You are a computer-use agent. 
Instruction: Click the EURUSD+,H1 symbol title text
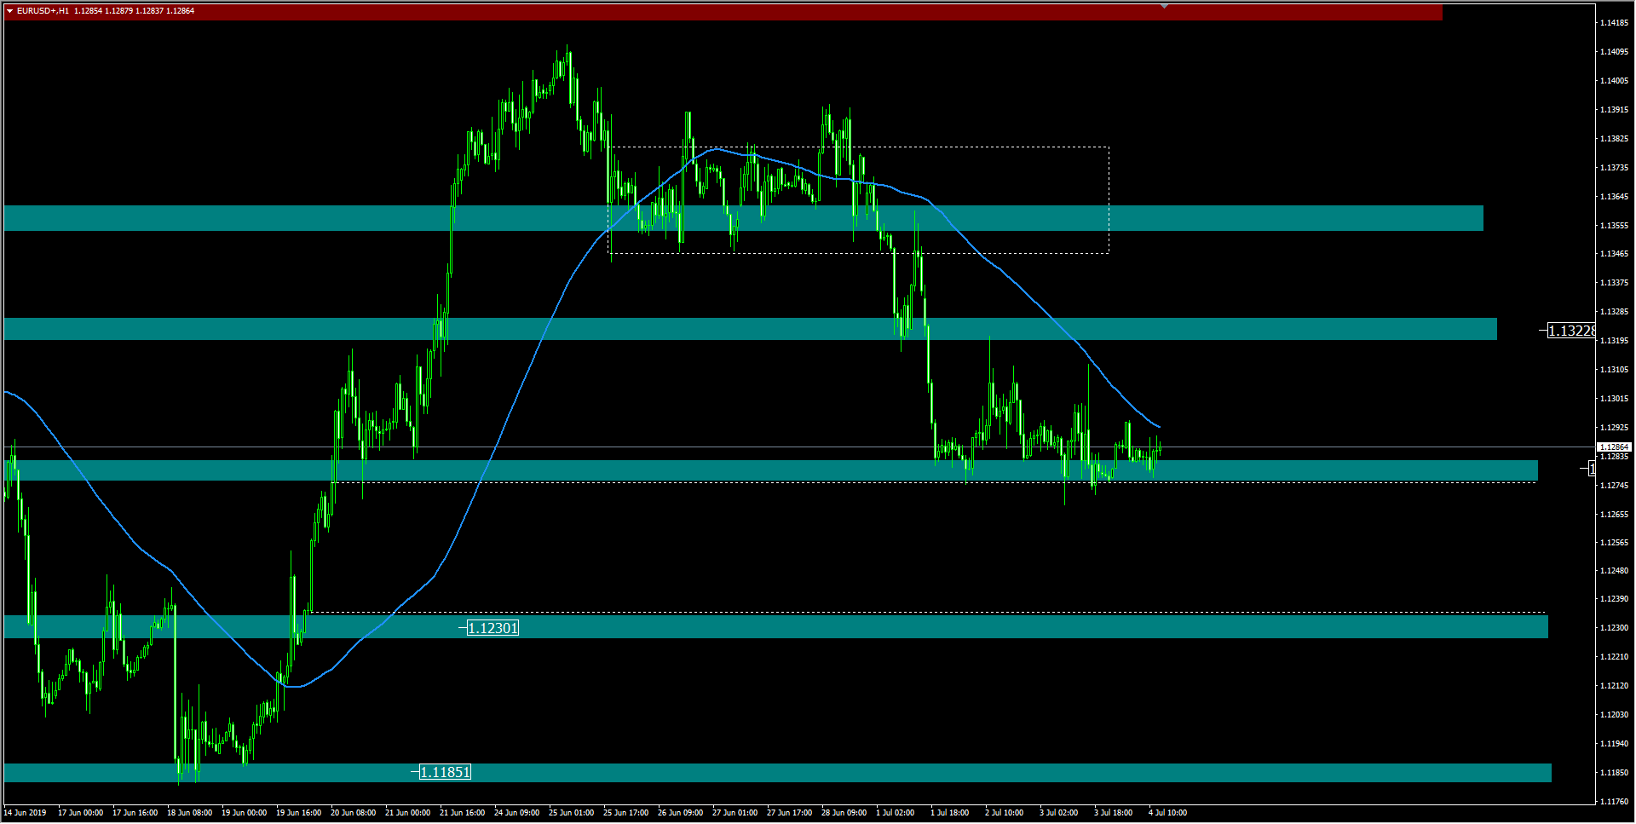(43, 11)
